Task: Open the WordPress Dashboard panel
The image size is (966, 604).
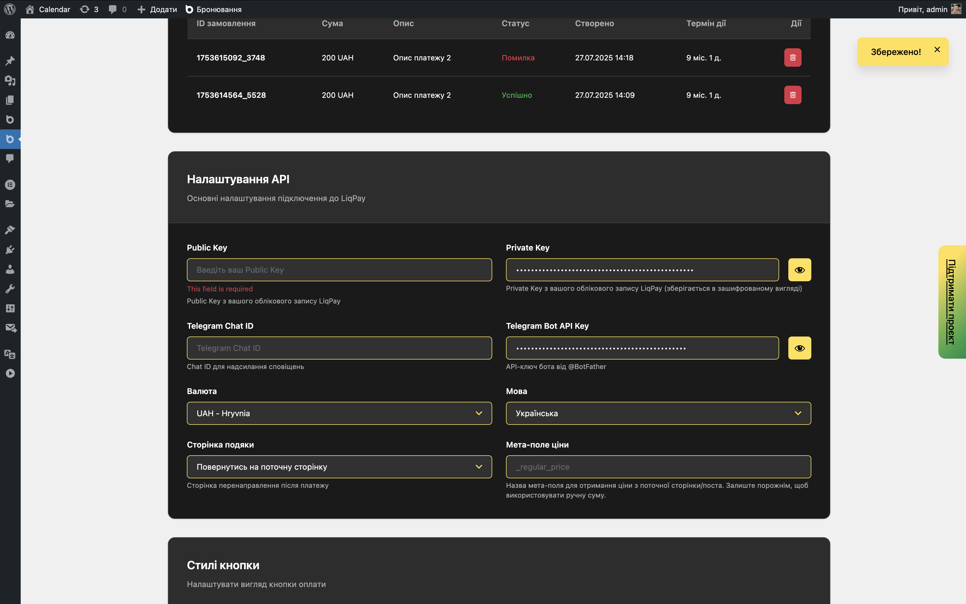Action: pyautogui.click(x=10, y=35)
